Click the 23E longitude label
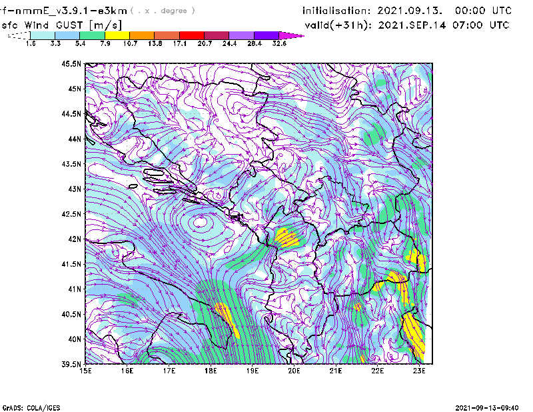 [419, 371]
